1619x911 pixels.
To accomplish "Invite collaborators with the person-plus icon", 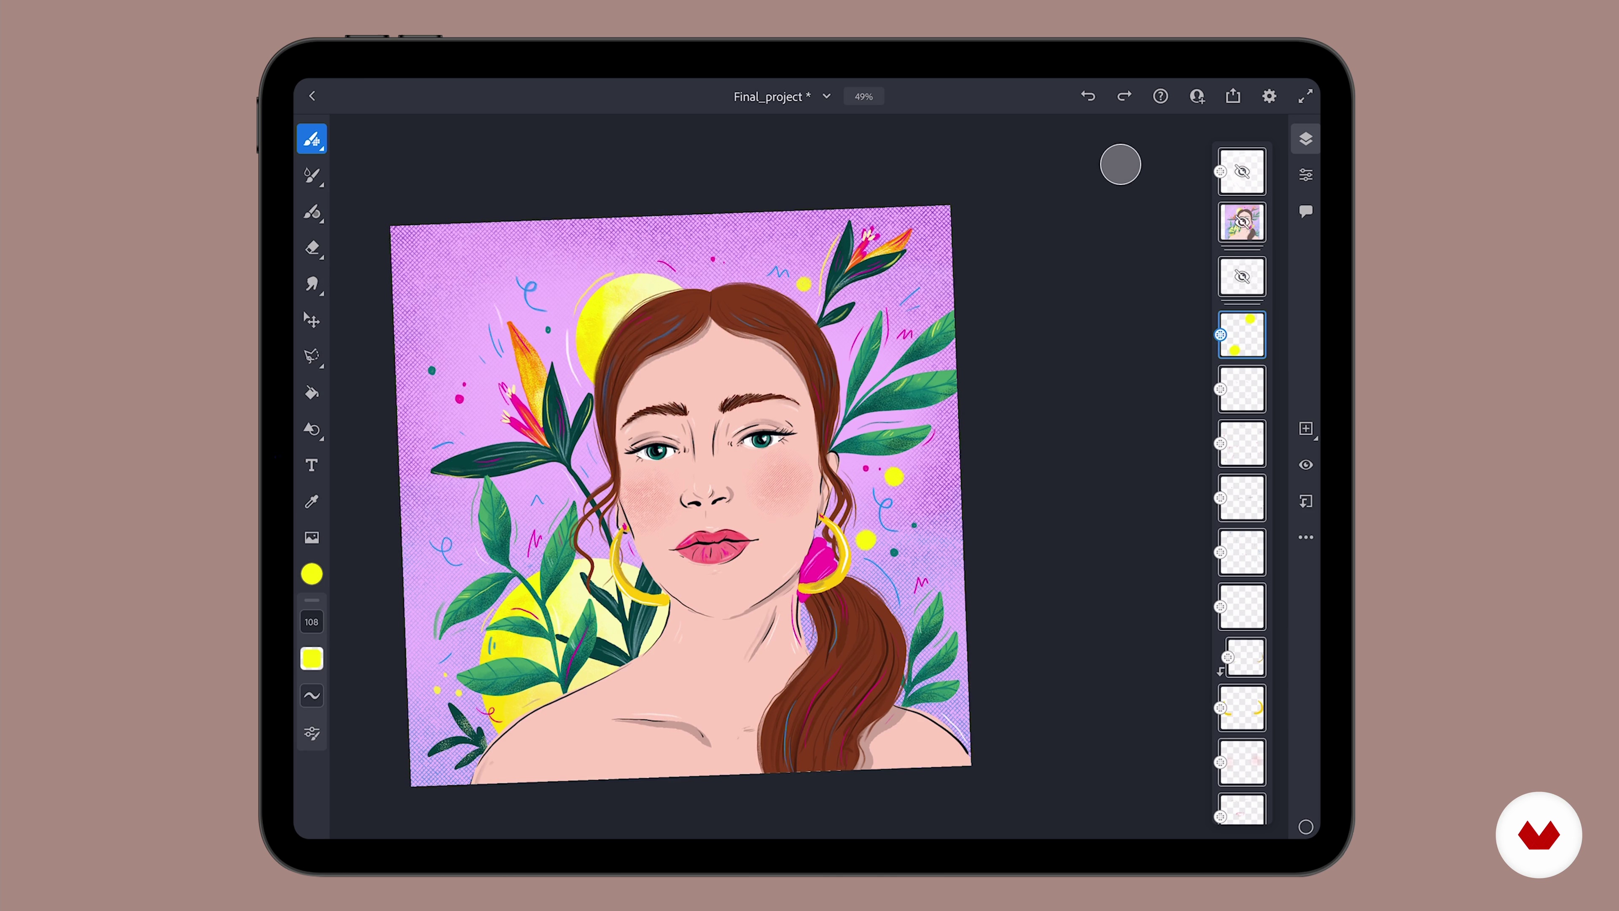I will pos(1197,96).
